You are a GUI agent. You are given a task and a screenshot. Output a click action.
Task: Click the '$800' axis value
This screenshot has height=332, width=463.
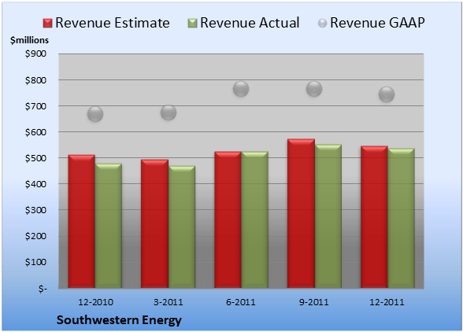click(35, 80)
